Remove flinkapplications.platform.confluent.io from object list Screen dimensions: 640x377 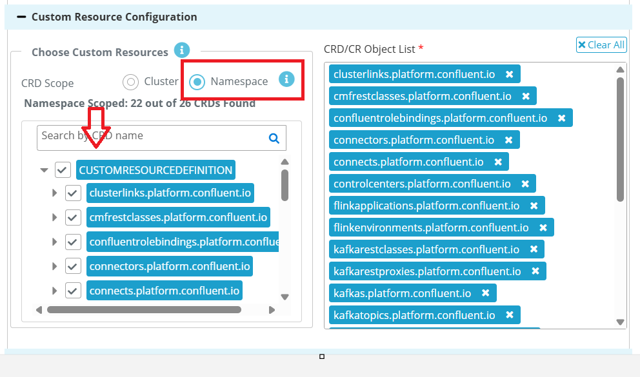click(x=534, y=206)
